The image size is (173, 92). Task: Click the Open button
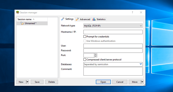click(103, 82)
